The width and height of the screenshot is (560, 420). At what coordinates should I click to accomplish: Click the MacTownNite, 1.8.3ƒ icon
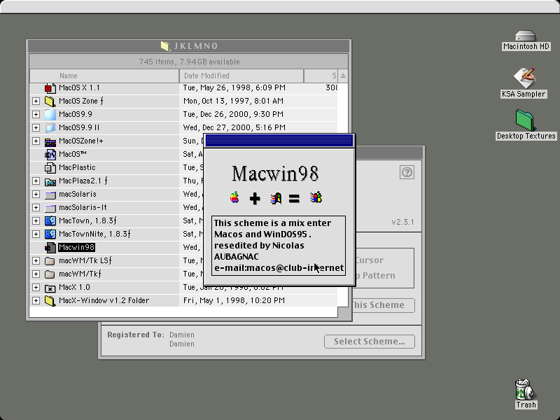point(50,234)
